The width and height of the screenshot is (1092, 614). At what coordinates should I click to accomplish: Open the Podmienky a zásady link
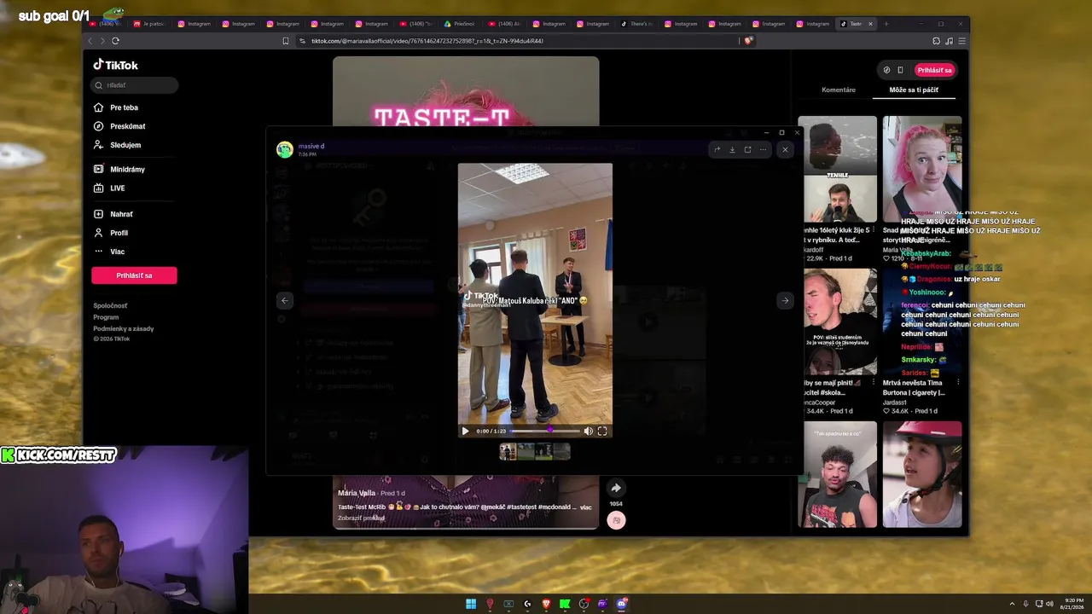click(124, 328)
